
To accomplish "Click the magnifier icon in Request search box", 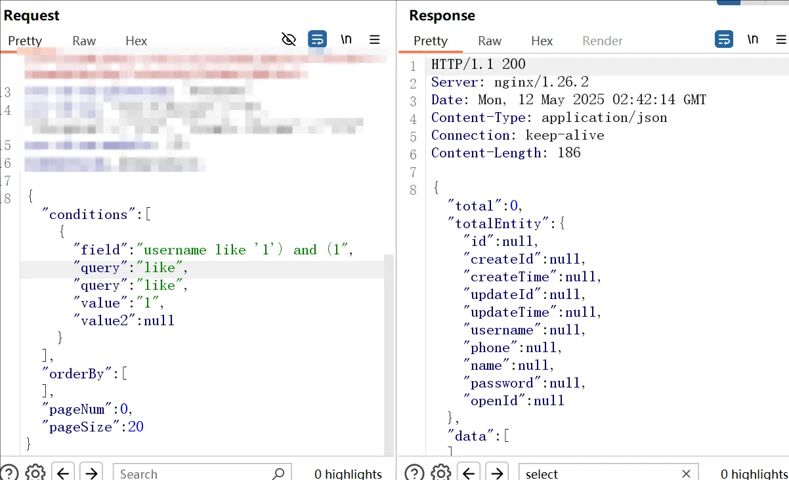I will click(x=278, y=473).
